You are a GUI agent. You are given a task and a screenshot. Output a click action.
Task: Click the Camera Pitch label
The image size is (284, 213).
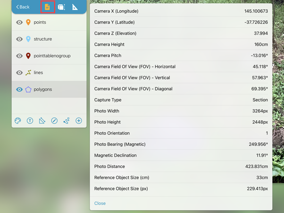[108, 55]
